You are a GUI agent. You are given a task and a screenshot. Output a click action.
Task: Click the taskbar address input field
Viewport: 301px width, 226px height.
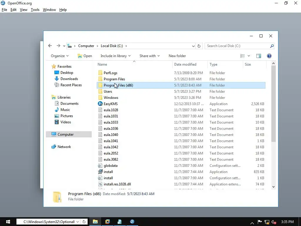click(48, 222)
